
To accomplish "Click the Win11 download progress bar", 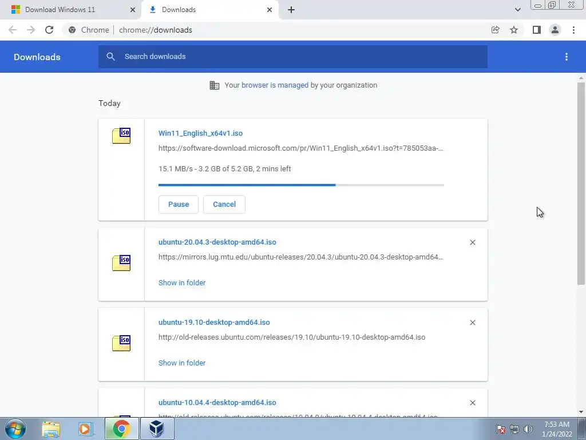I will click(301, 185).
